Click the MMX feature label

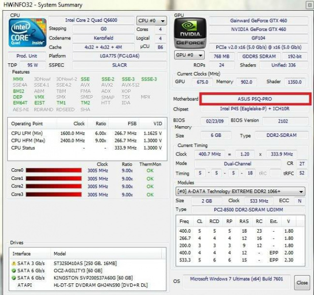pyautogui.click(x=18, y=79)
